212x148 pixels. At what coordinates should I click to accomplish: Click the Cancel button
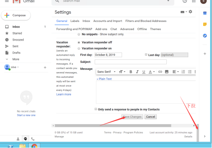click(x=151, y=117)
